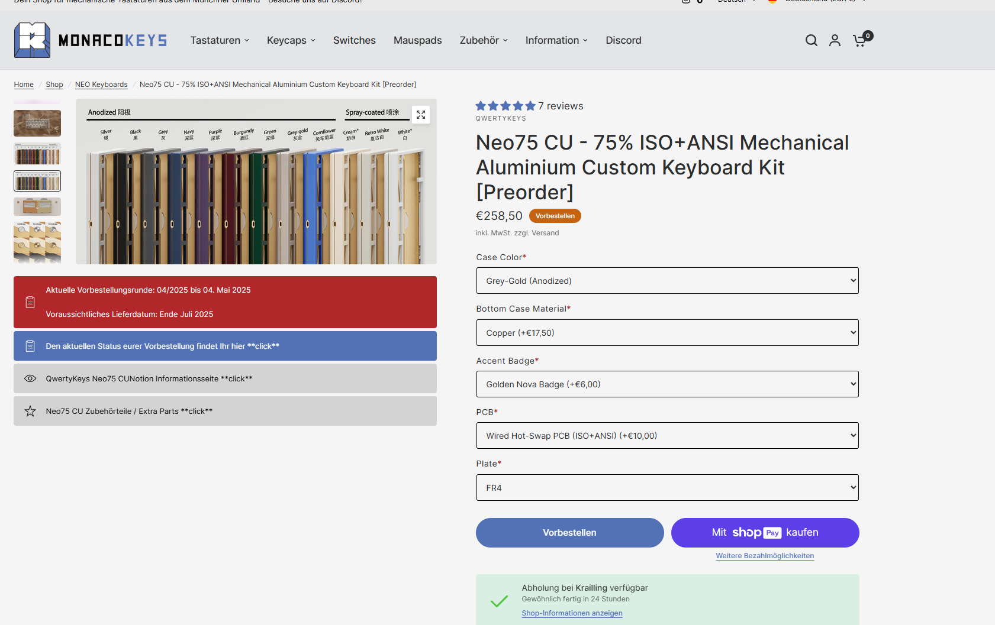
Task: Open the preorder status blue banner
Action: click(225, 346)
